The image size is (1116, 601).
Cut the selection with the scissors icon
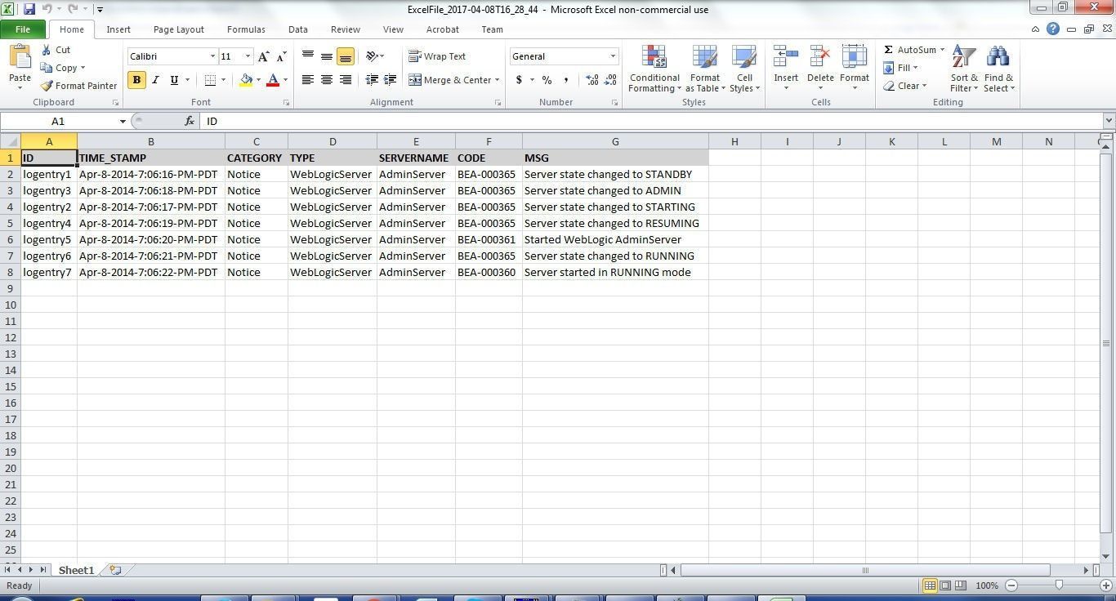(x=47, y=50)
